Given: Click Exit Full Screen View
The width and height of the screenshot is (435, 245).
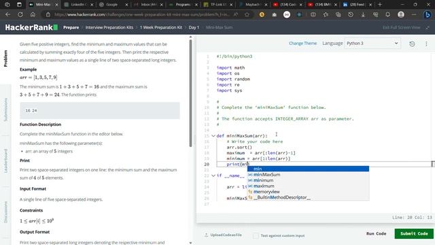Looking at the screenshot, I should point(401,27).
